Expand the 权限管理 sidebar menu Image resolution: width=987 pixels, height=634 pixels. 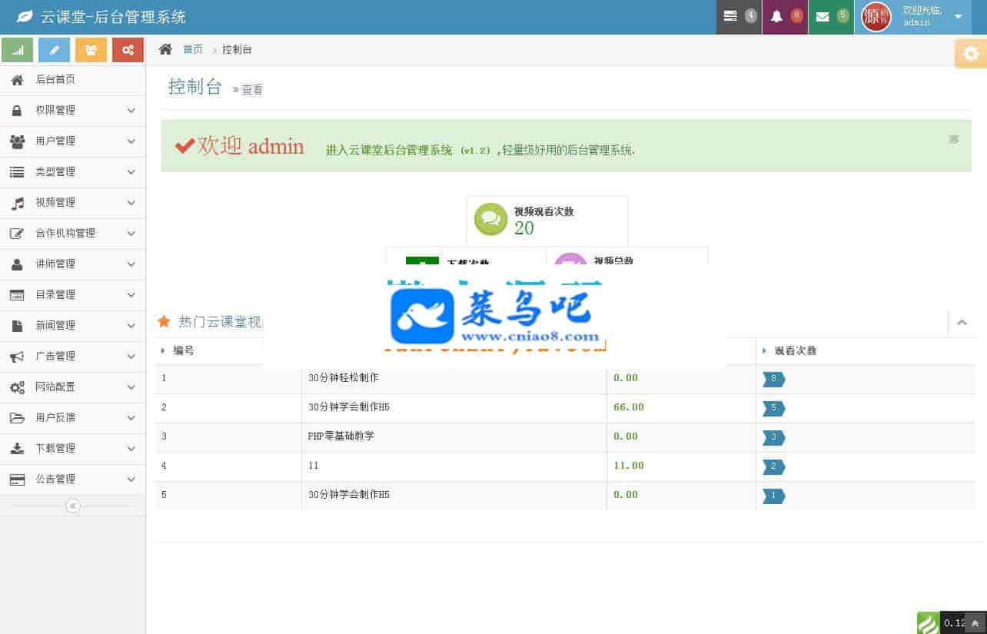(72, 111)
